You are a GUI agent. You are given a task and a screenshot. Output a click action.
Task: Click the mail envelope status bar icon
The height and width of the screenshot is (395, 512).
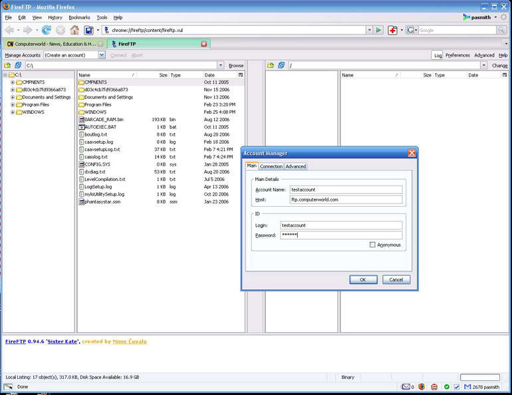click(406, 387)
